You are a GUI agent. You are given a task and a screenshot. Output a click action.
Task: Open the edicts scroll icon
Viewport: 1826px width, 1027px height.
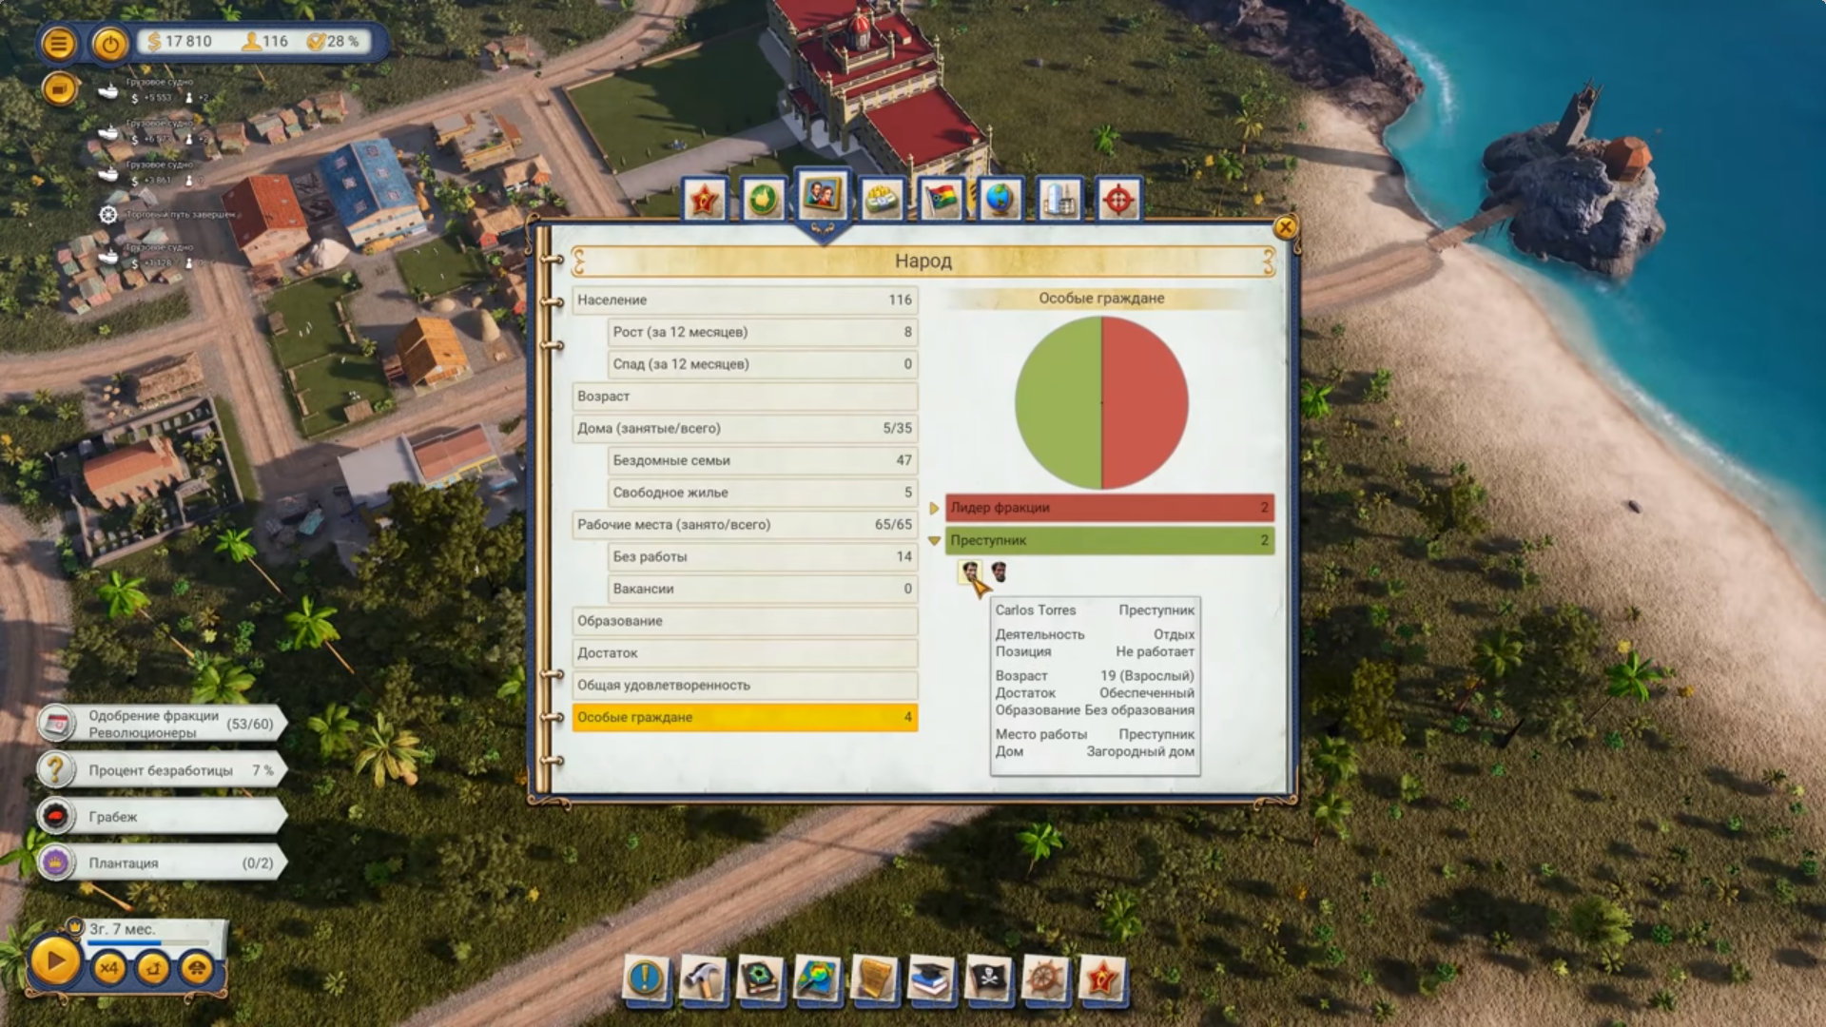click(x=873, y=979)
